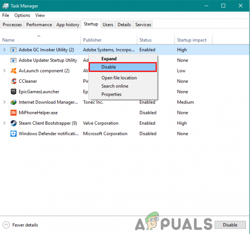Click the Adobe GC Invoker Utility icon

13,50
